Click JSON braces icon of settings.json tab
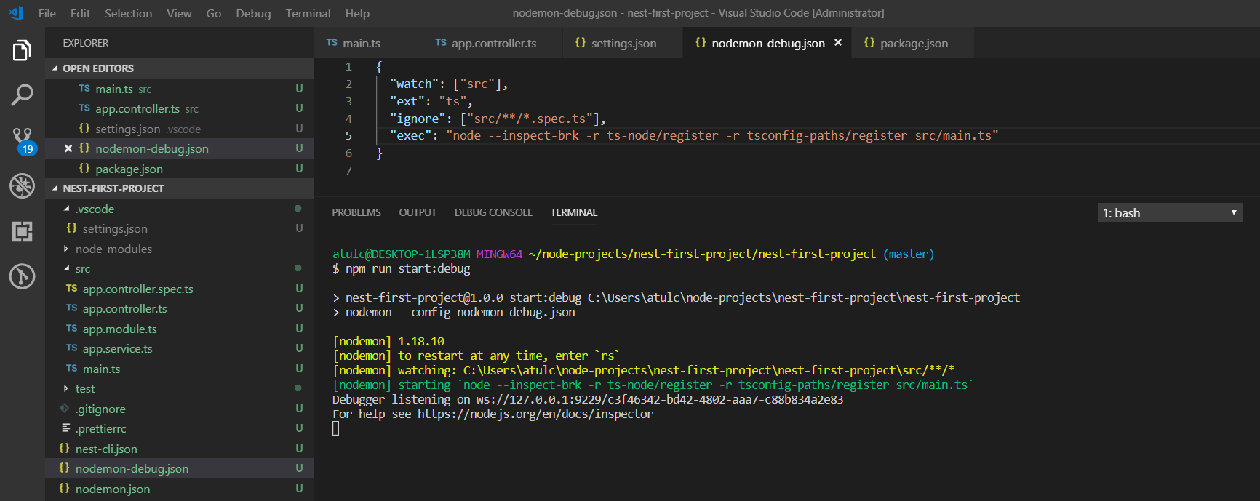This screenshot has width=1260, height=501. 580,43
